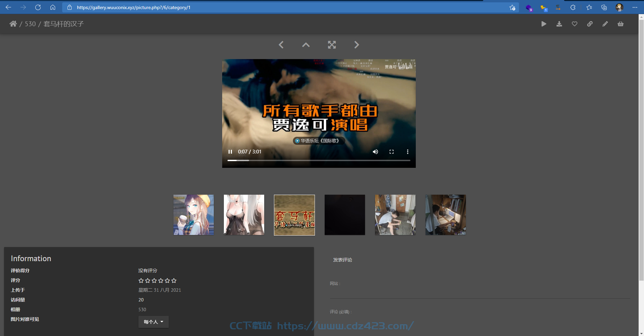The image size is (644, 336).
Task: Go to the next picture arrow
Action: (357, 45)
